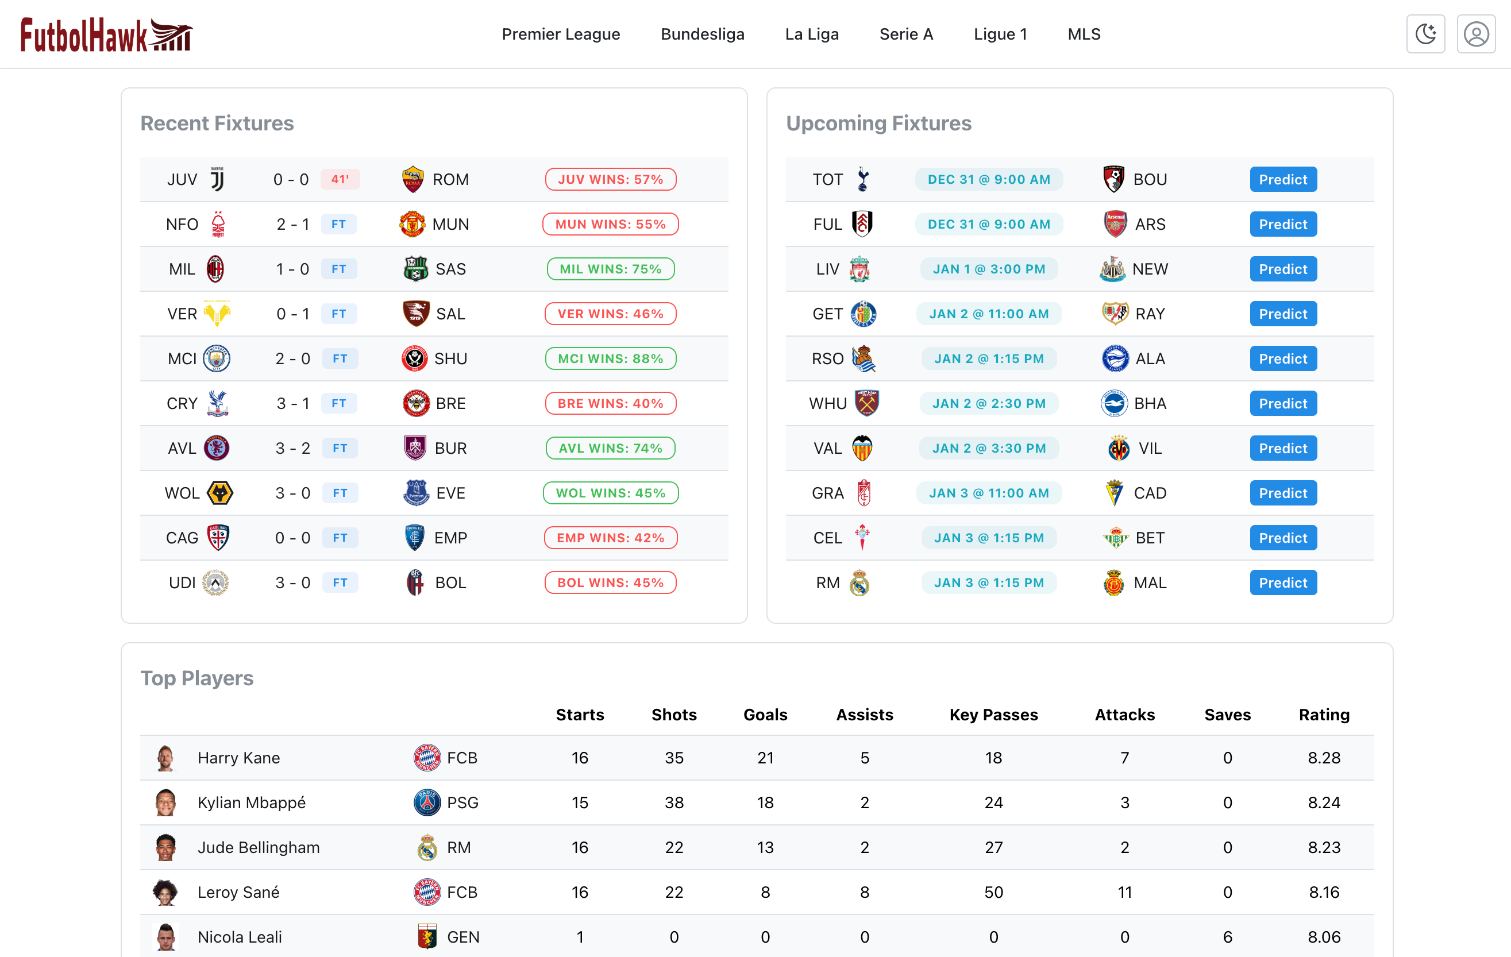The width and height of the screenshot is (1511, 957).
Task: Switch to Serie A
Action: 905,34
